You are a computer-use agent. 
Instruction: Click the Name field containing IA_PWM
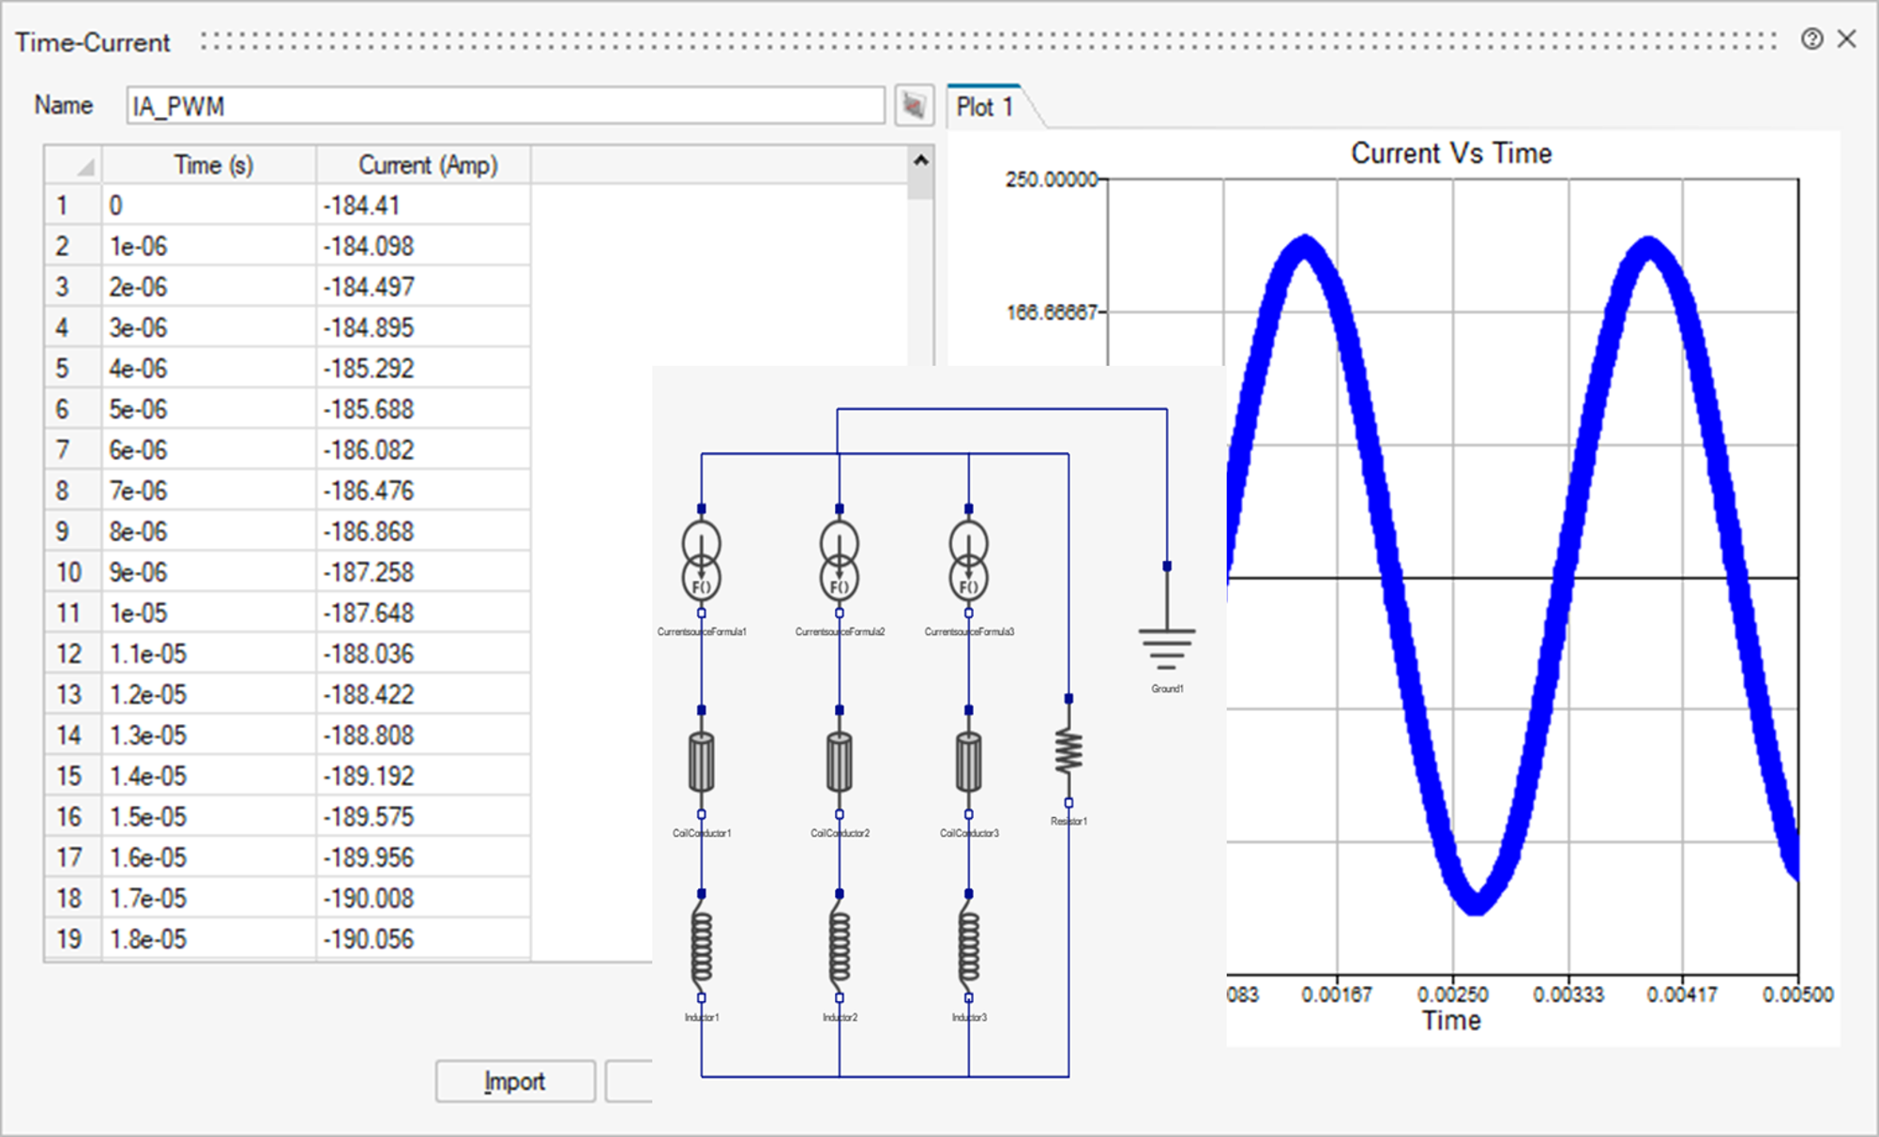(505, 106)
